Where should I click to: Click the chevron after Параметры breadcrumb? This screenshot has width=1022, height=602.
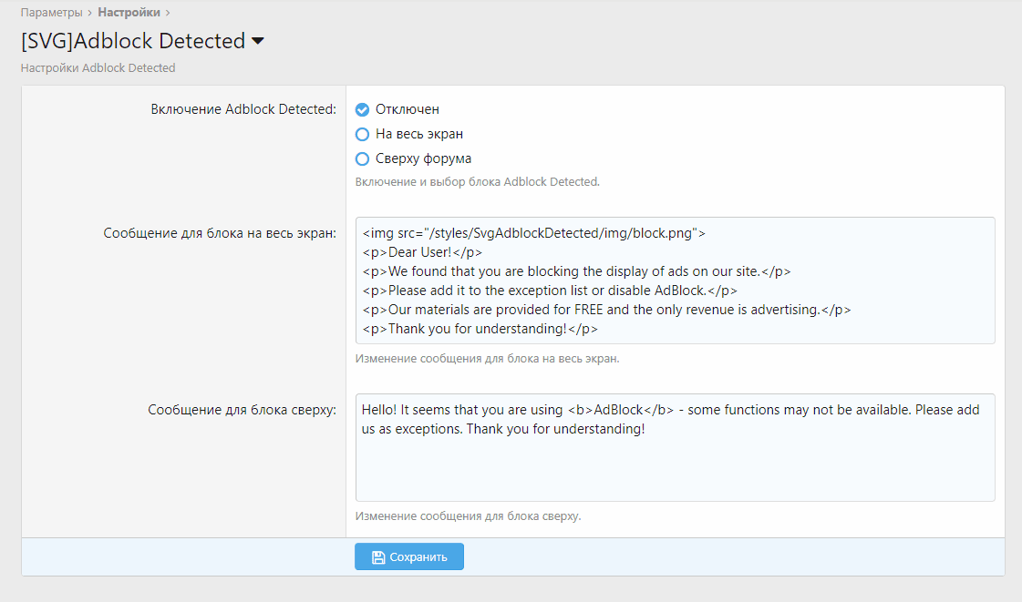(89, 13)
